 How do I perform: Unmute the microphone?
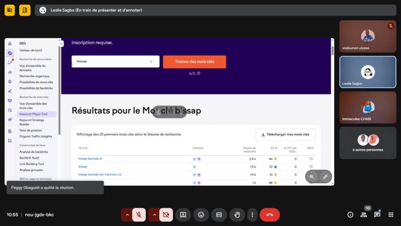coord(139,215)
